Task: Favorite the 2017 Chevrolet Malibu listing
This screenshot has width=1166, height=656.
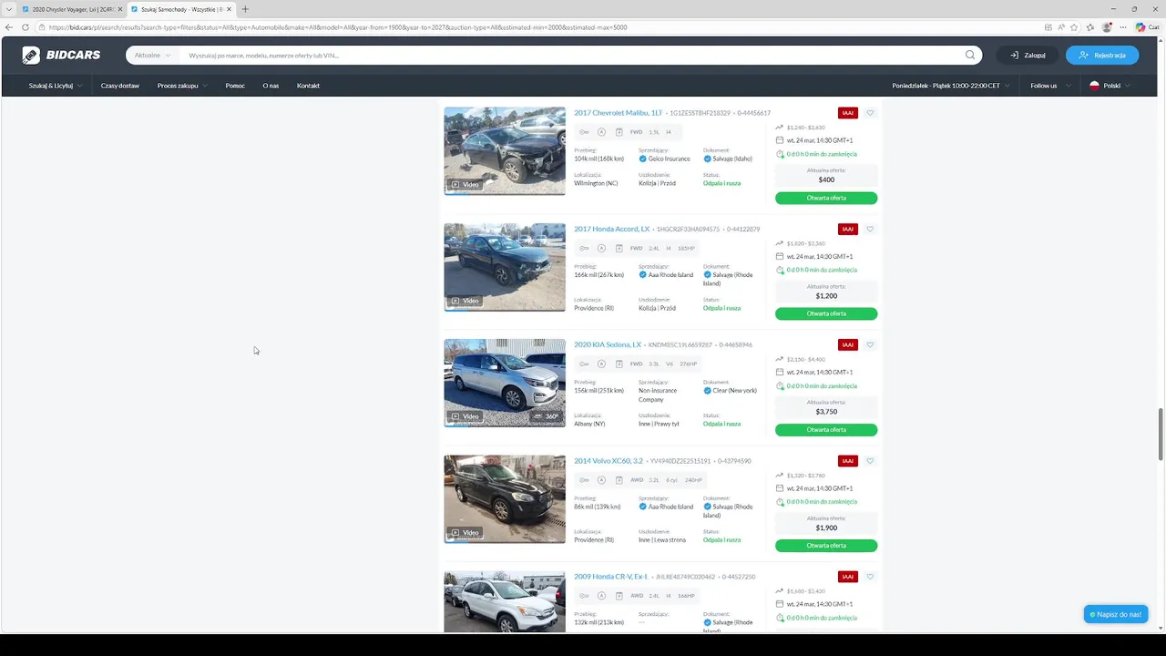Action: pyautogui.click(x=870, y=113)
